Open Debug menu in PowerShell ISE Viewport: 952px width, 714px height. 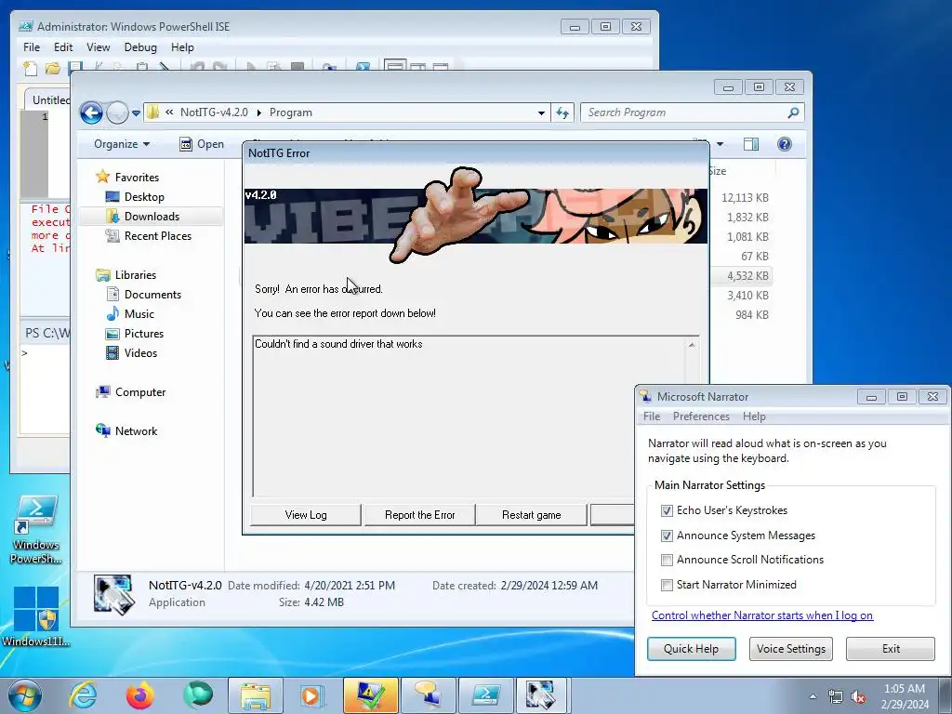[140, 47]
